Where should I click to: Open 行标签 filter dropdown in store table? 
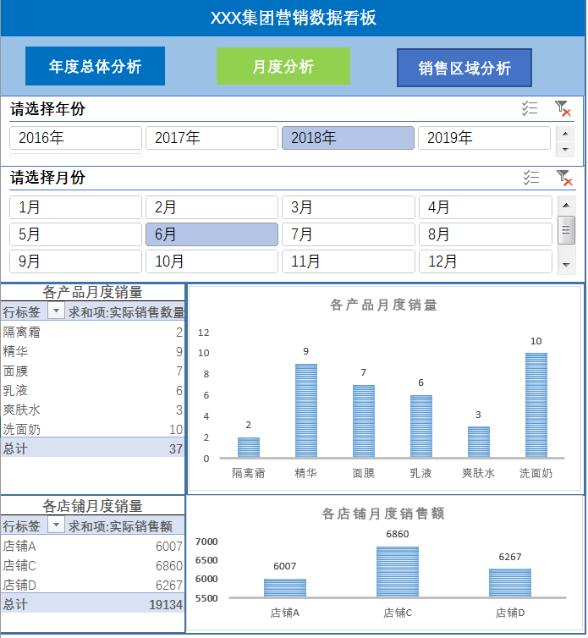(56, 525)
